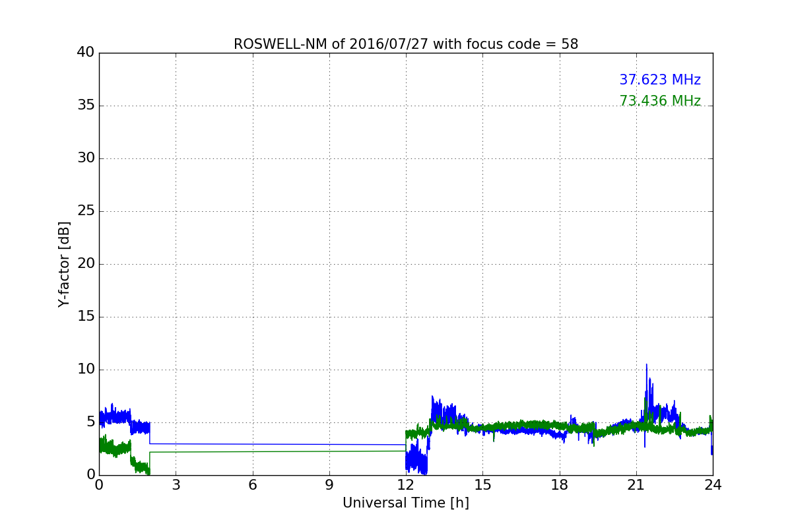Click y-axis tick label 30
Screen dimensions: 792x528
click(x=86, y=158)
